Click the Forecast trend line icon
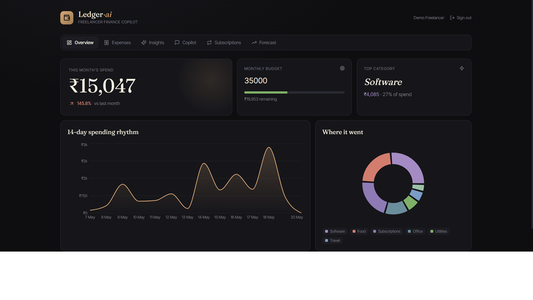This screenshot has width=533, height=300. pyautogui.click(x=254, y=43)
